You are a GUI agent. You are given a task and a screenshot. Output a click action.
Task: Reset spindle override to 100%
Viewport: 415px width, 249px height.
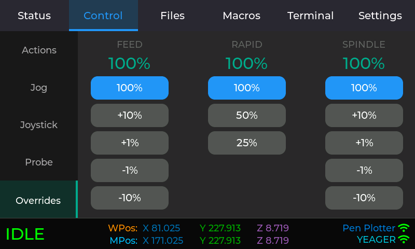[364, 88]
